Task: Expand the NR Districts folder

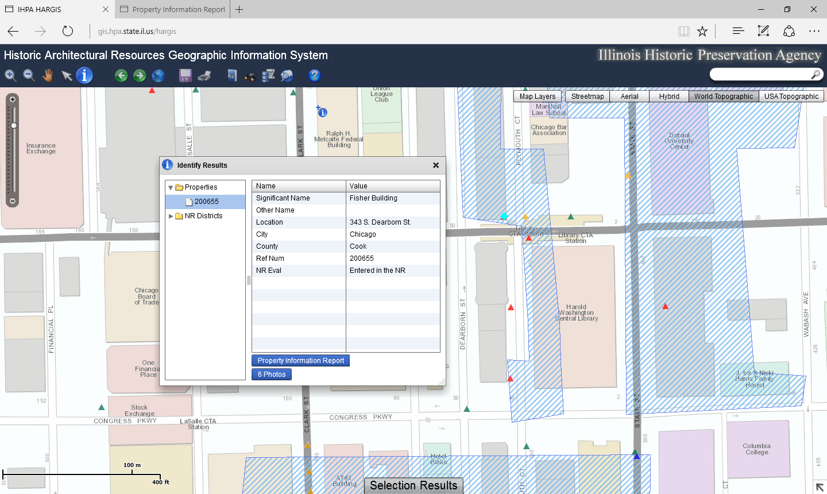Action: (x=171, y=216)
